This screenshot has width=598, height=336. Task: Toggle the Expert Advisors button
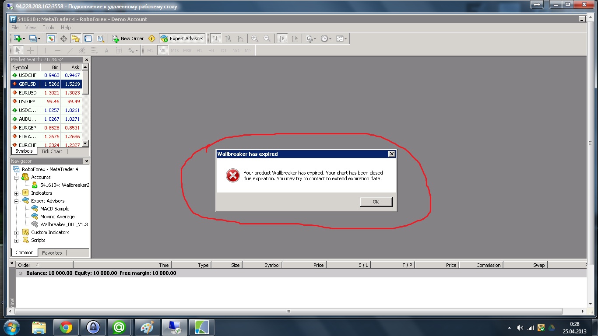pyautogui.click(x=182, y=38)
